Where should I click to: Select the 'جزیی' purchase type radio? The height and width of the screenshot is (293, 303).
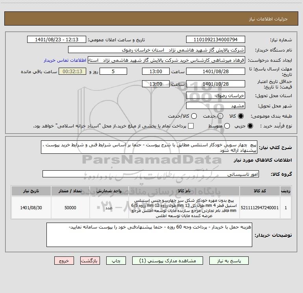(x=250, y=126)
